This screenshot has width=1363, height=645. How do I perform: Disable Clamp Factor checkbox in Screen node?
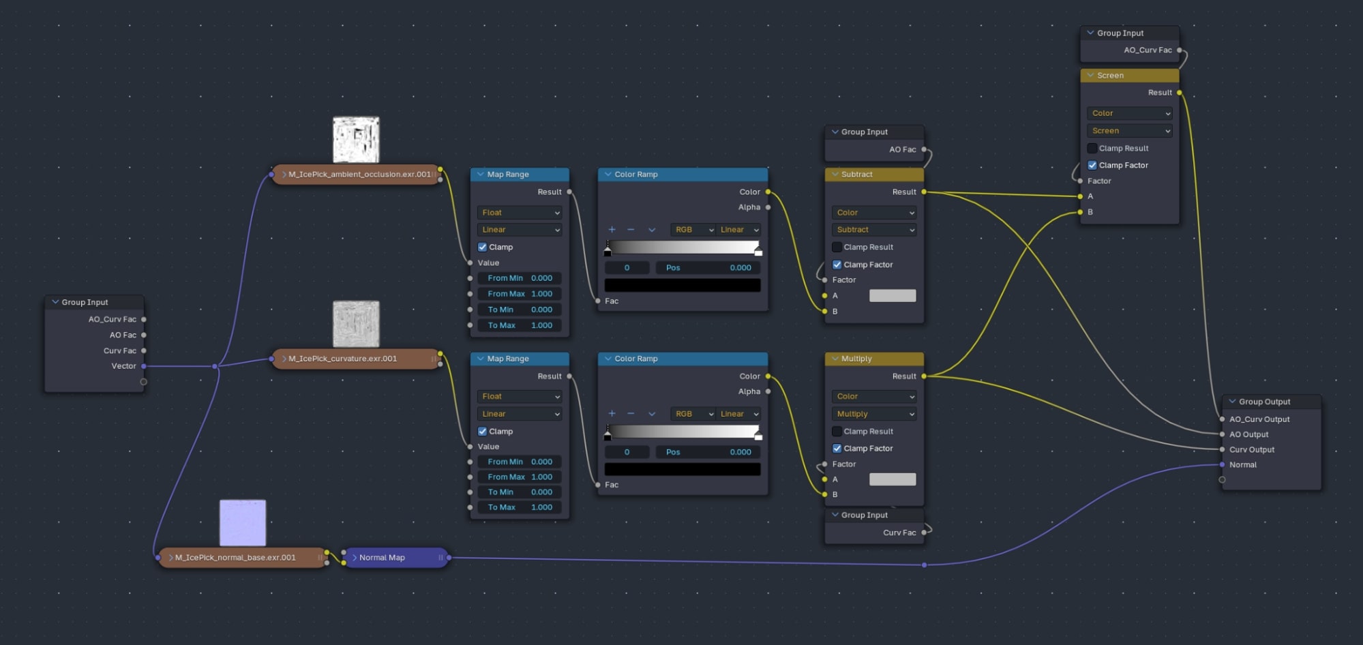click(1092, 166)
